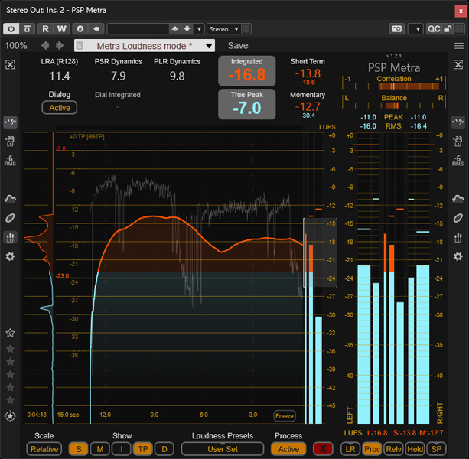Select left history curve view icon

pyautogui.click(x=10, y=199)
